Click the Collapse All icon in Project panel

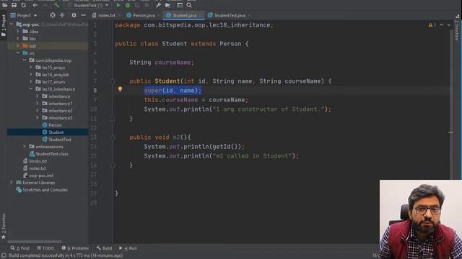tap(62, 15)
